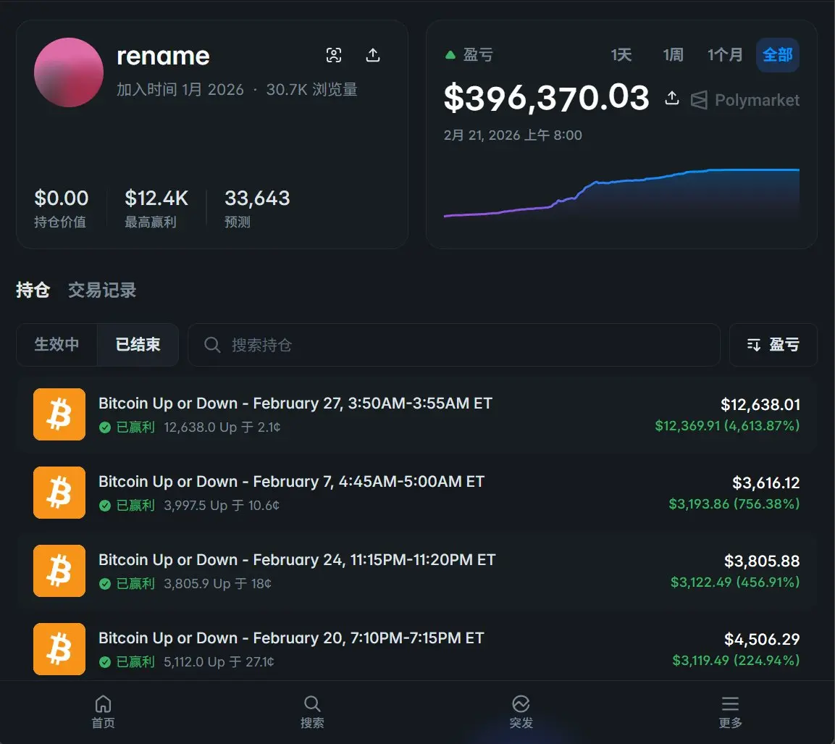Open the pink profile avatar
835x744 pixels.
pyautogui.click(x=69, y=72)
